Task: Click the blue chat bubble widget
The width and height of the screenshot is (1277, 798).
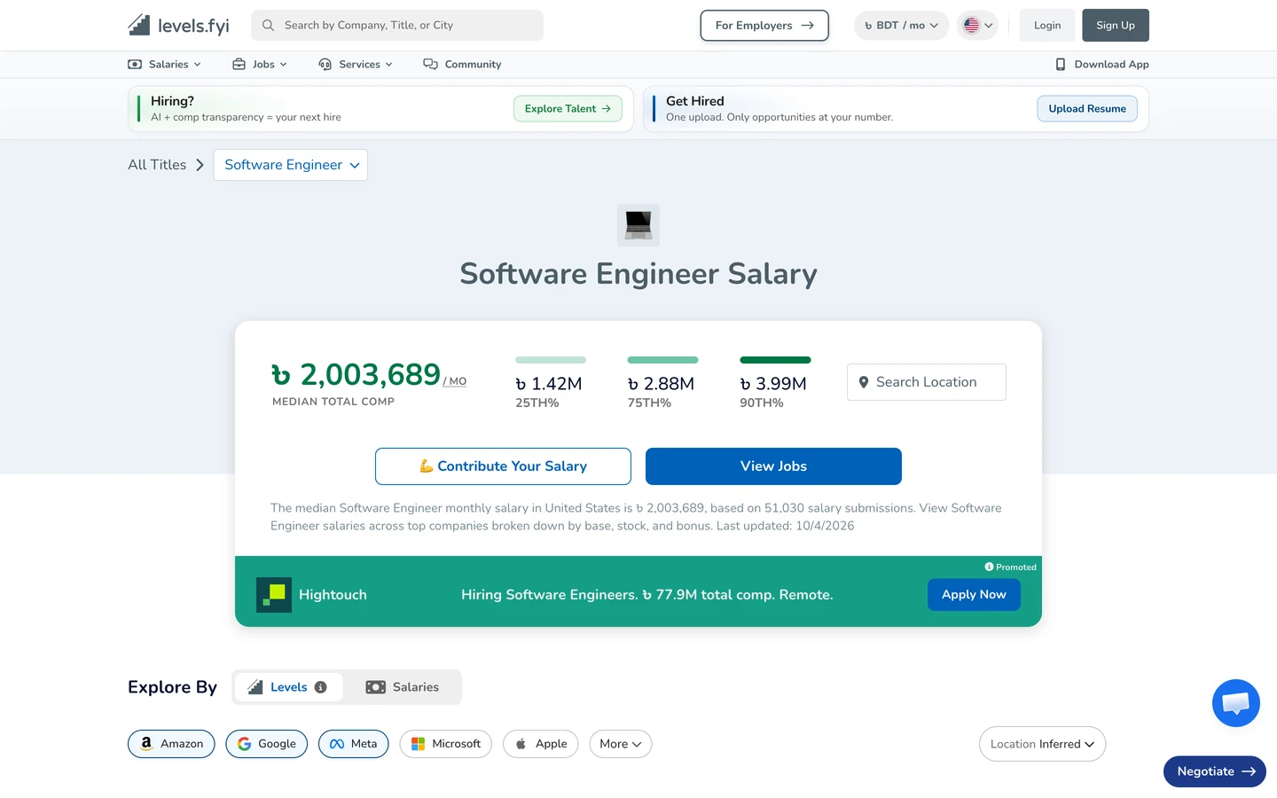Action: click(1235, 703)
